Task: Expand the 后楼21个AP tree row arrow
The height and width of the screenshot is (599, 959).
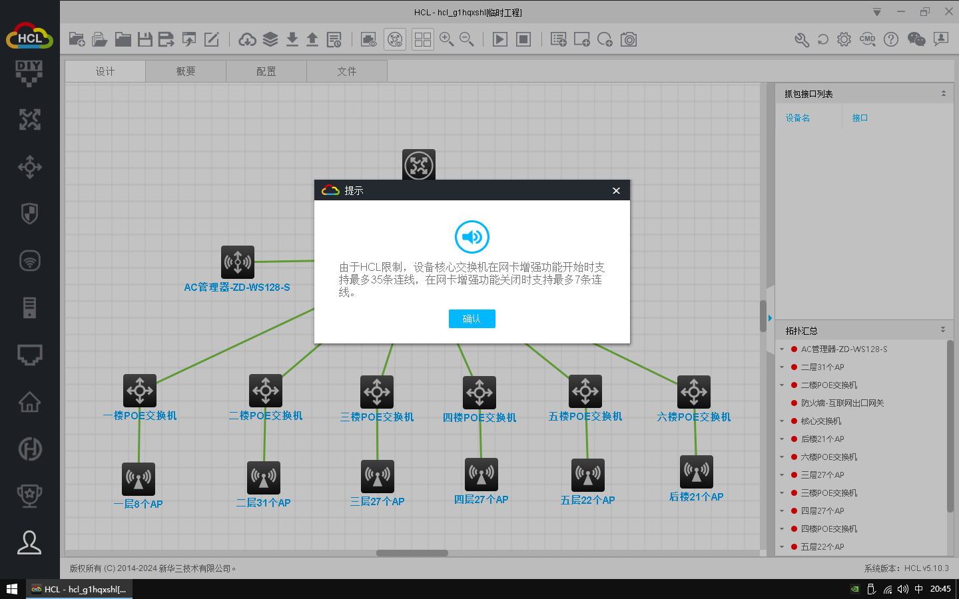Action: (x=782, y=439)
